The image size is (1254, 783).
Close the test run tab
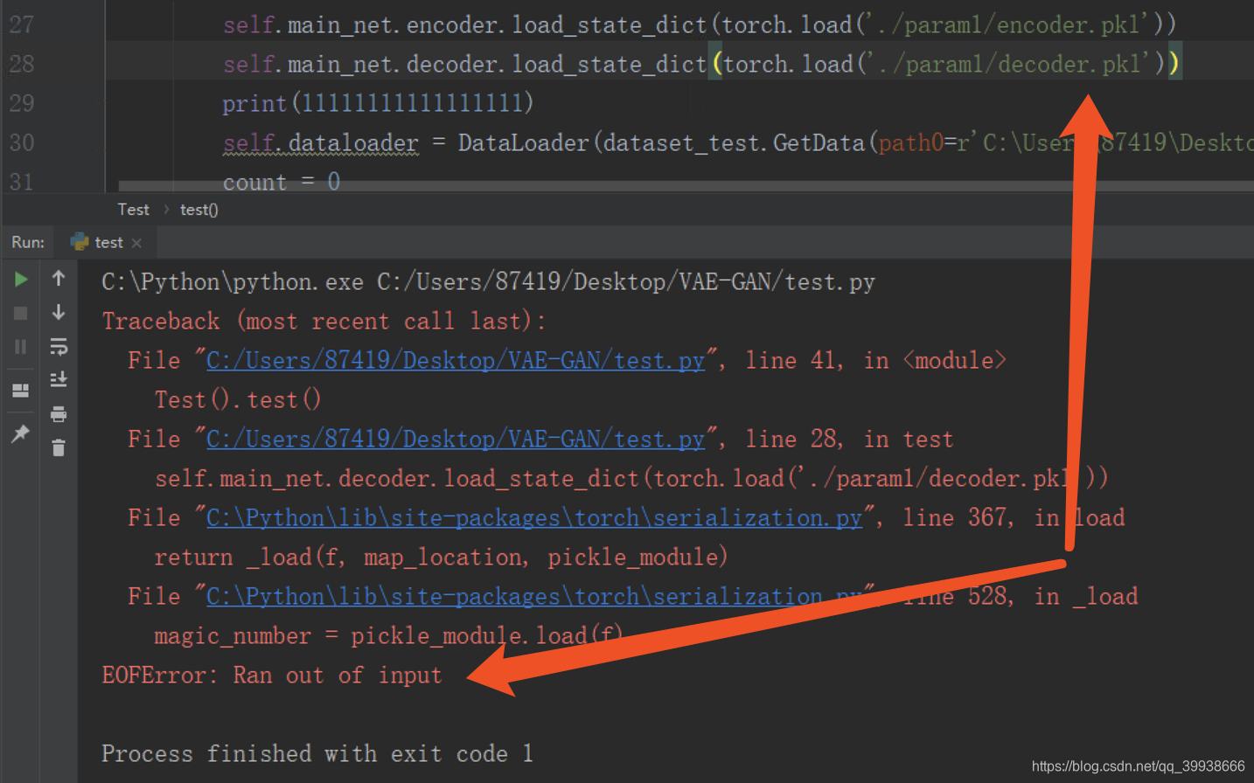(136, 243)
